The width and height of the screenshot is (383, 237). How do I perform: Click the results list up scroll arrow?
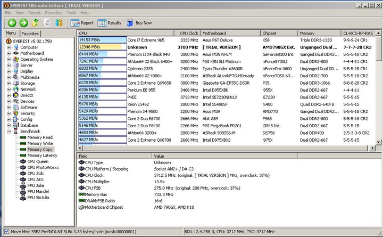378,33
